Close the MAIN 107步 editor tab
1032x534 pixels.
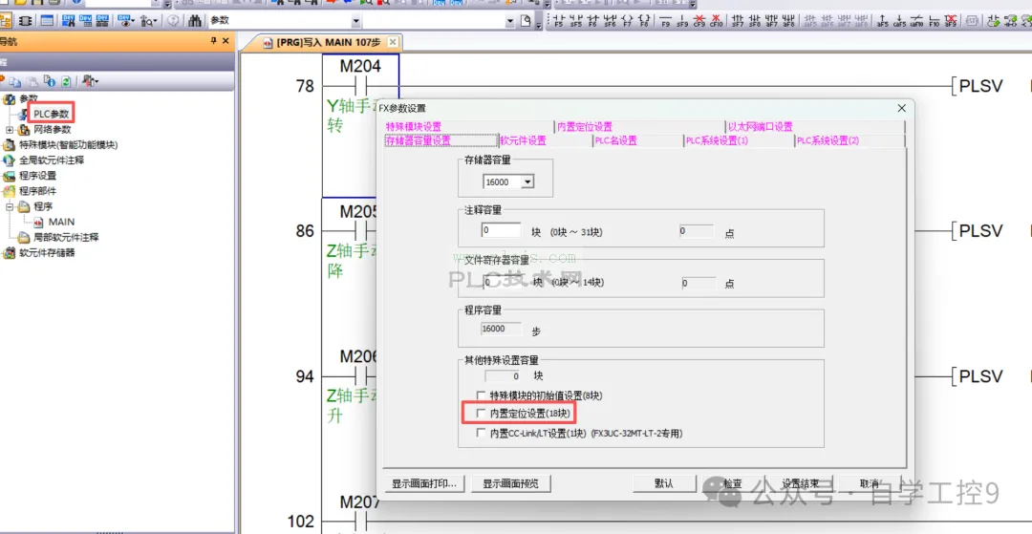tap(393, 43)
